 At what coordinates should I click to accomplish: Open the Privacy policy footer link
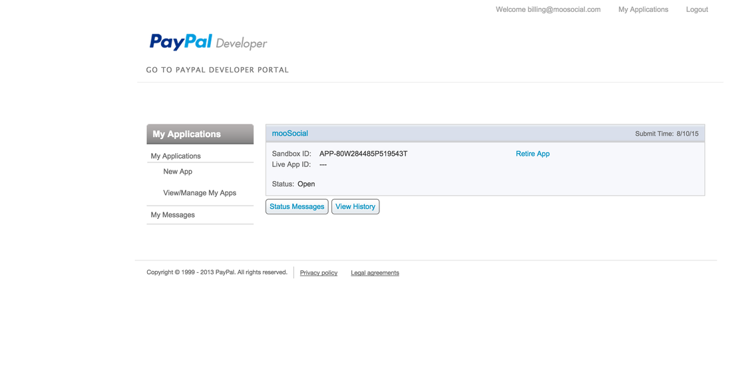319,273
